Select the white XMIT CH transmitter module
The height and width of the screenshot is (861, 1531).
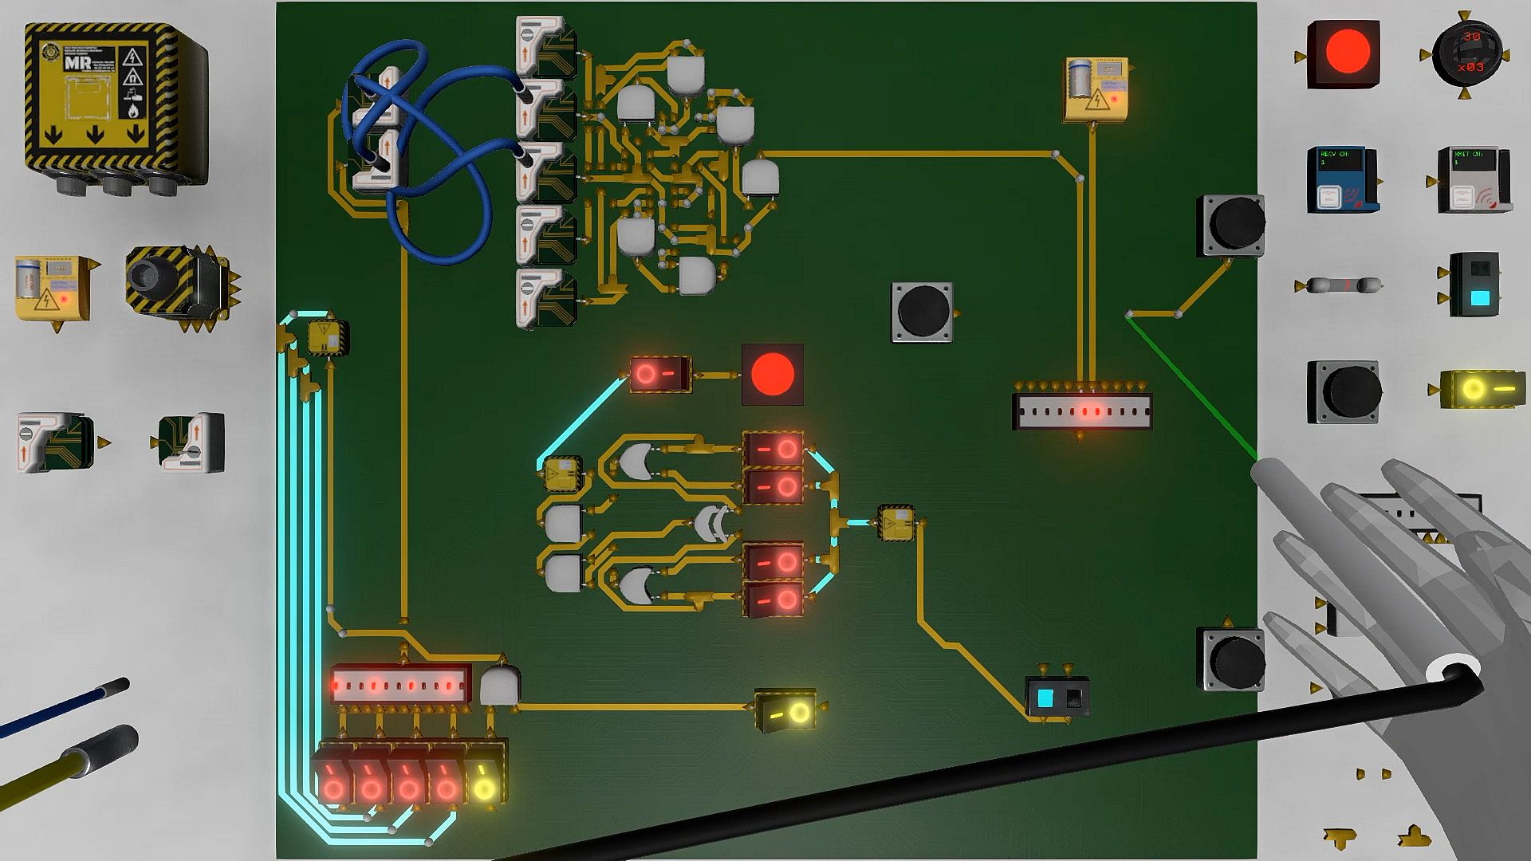[1473, 180]
